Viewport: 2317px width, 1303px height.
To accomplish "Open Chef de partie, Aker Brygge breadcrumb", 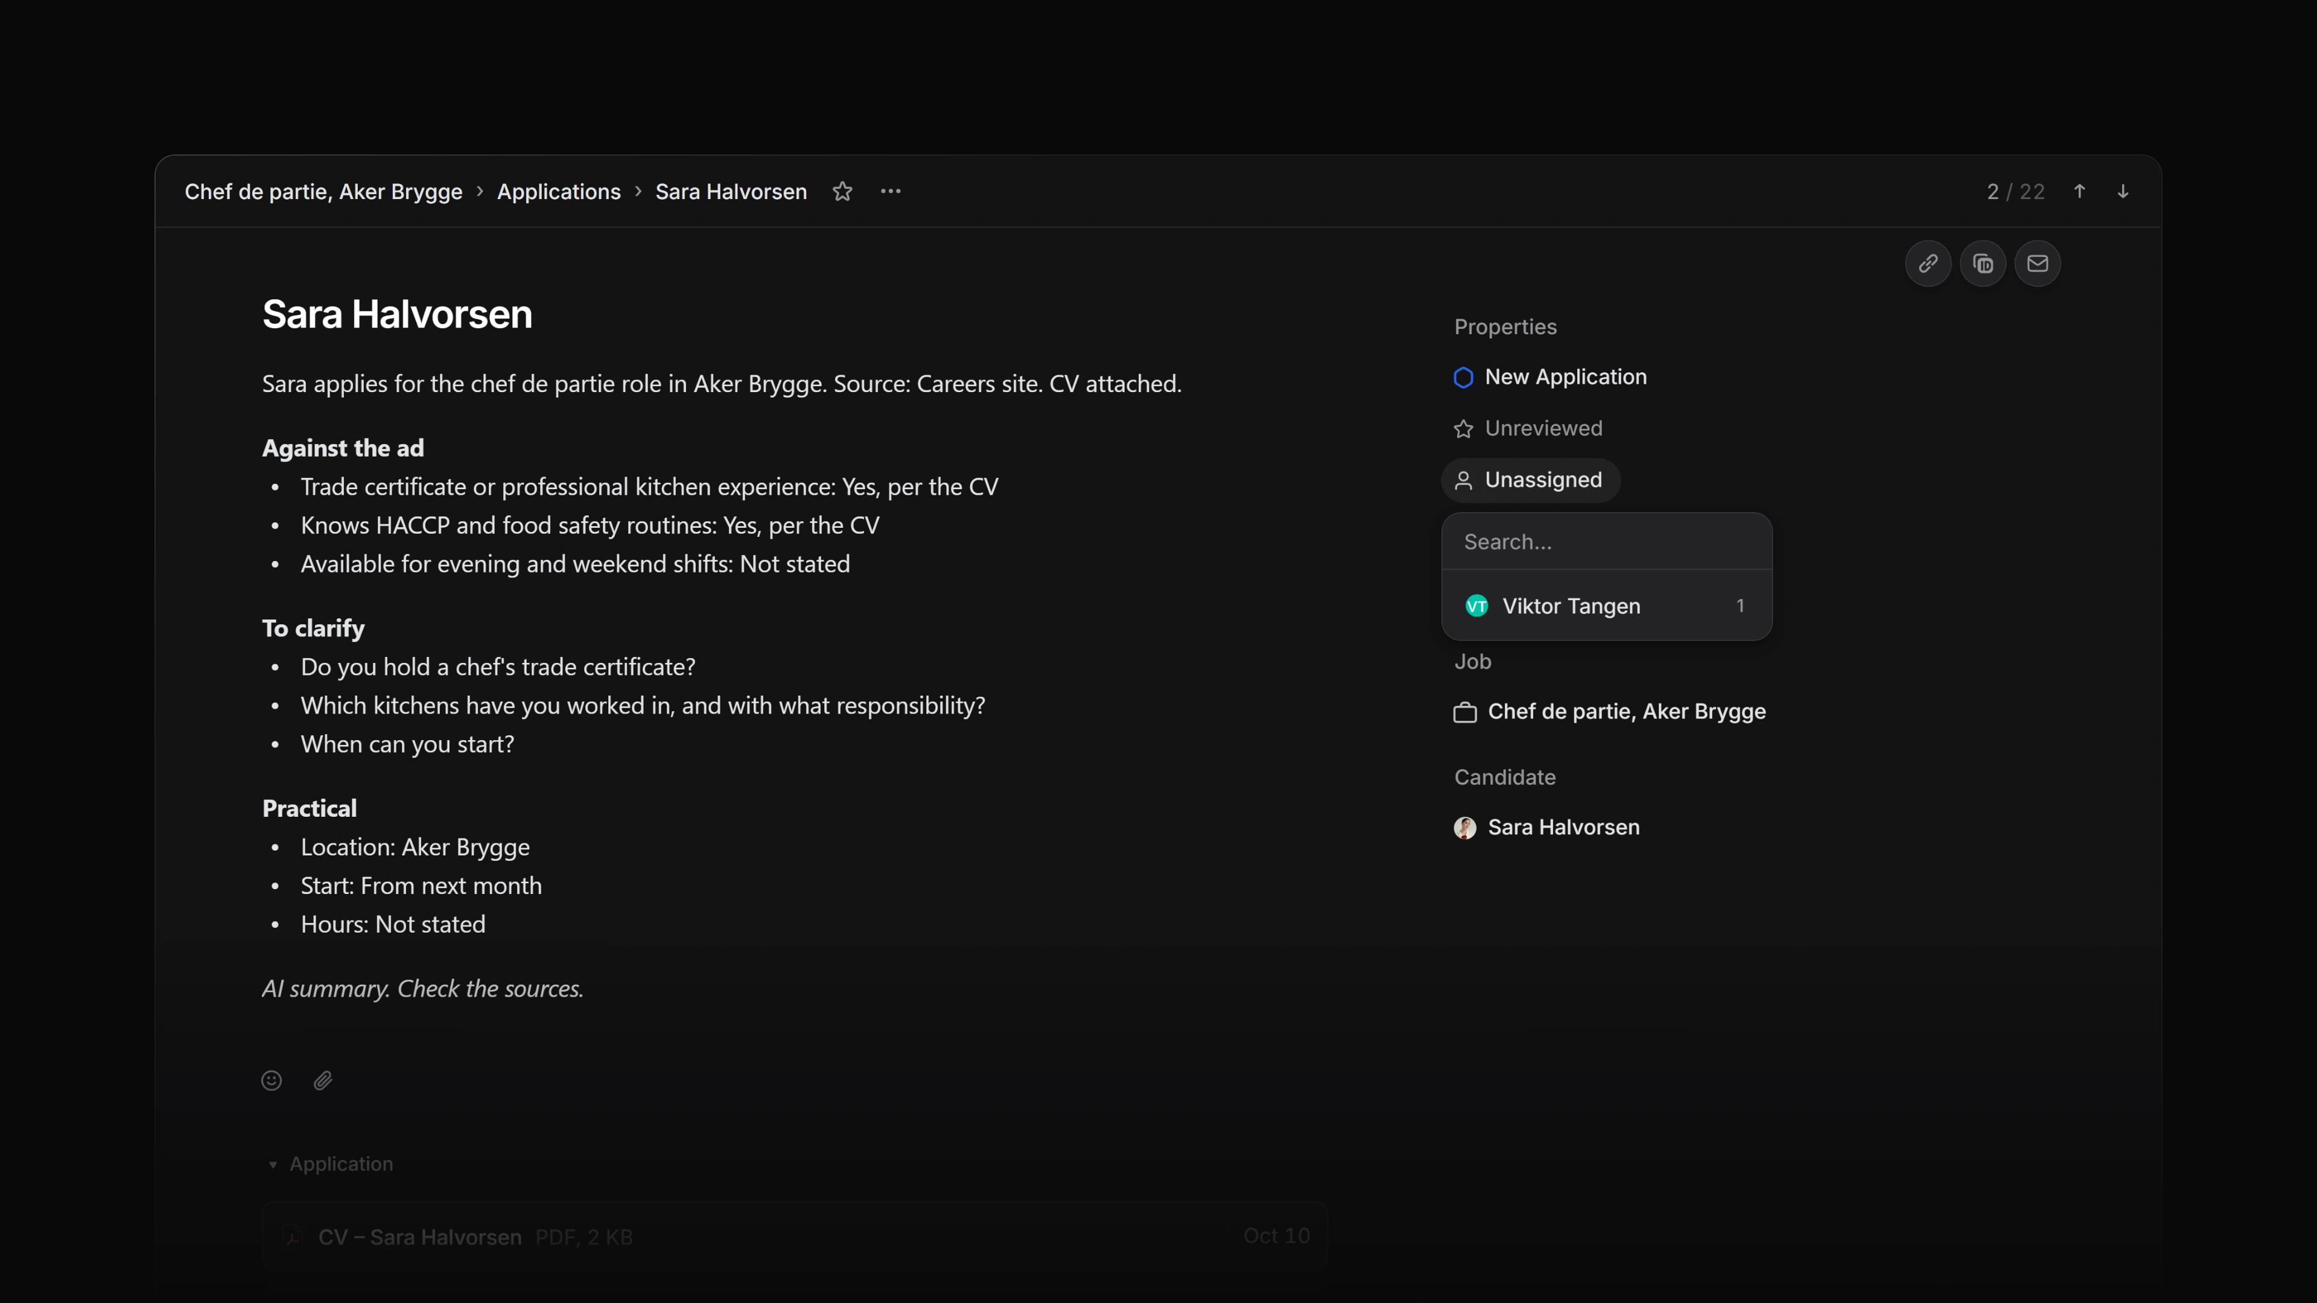I will click(x=324, y=192).
